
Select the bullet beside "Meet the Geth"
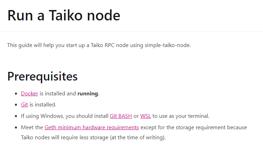click(x=16, y=128)
